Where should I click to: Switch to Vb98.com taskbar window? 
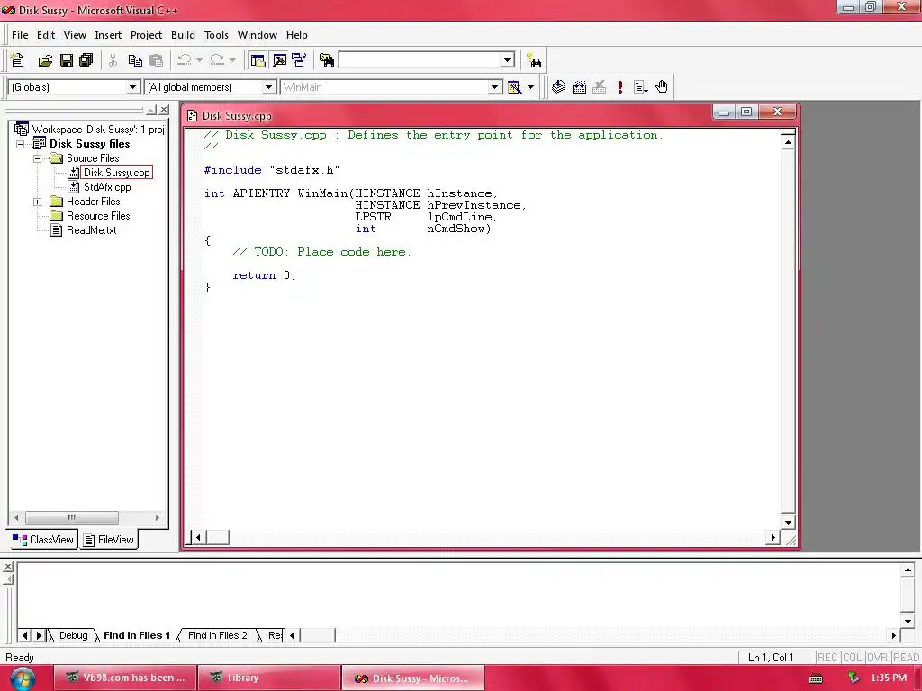[x=125, y=678]
